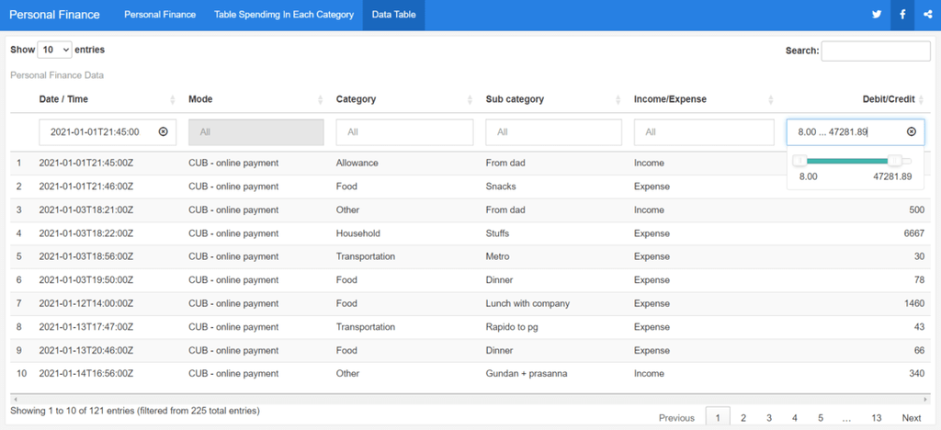Screen dimensions: 941x430
Task: Sort by Category column arrows
Action: point(470,100)
